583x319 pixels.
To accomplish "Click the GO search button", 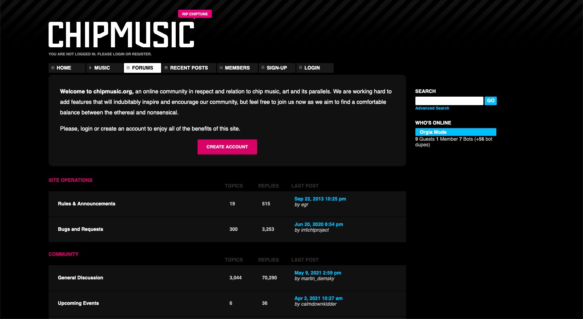I will [x=491, y=101].
